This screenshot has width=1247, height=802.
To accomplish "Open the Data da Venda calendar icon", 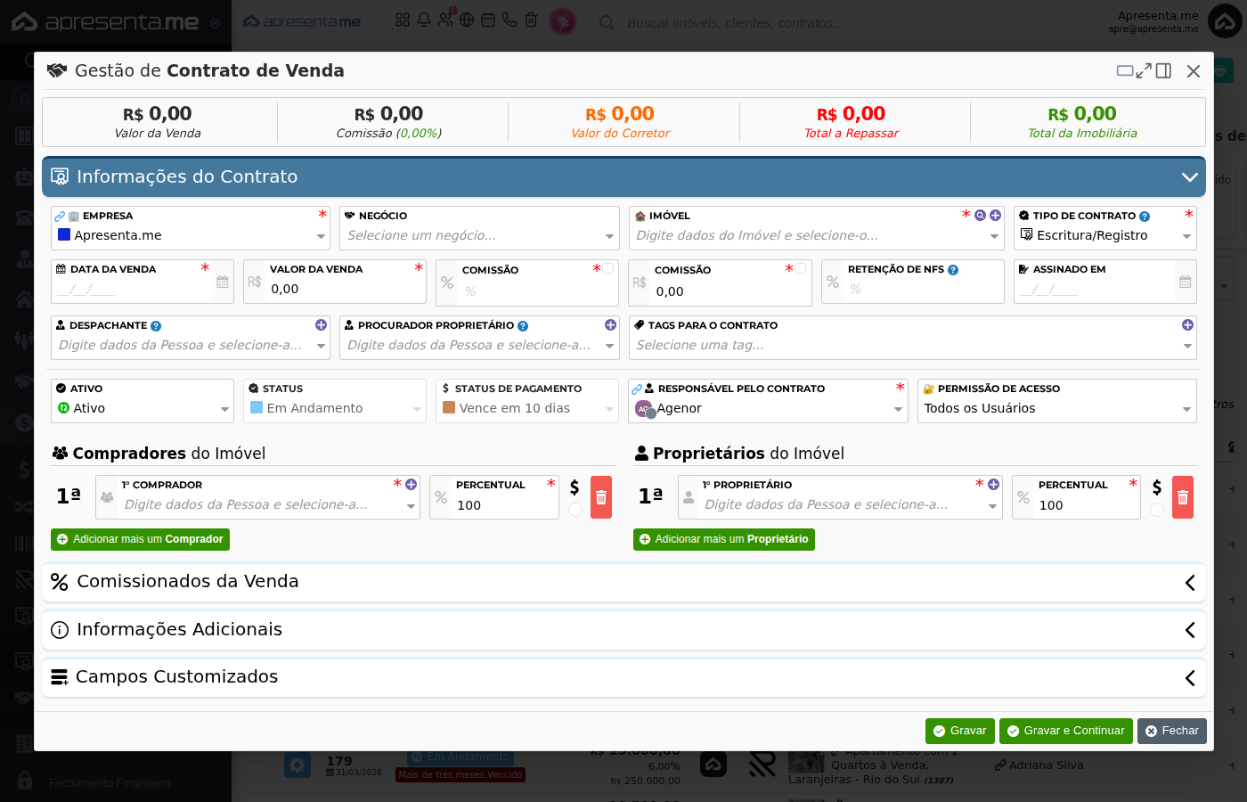I will click(223, 282).
